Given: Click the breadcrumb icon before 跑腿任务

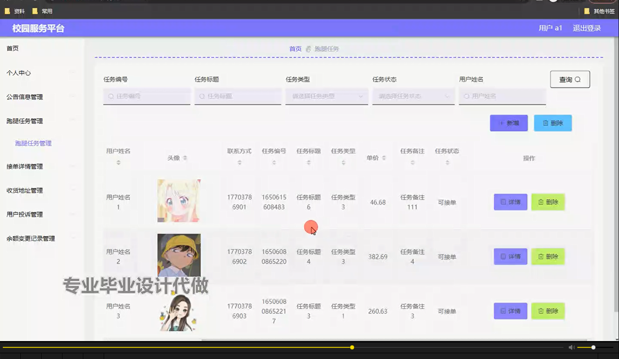Looking at the screenshot, I should [308, 49].
